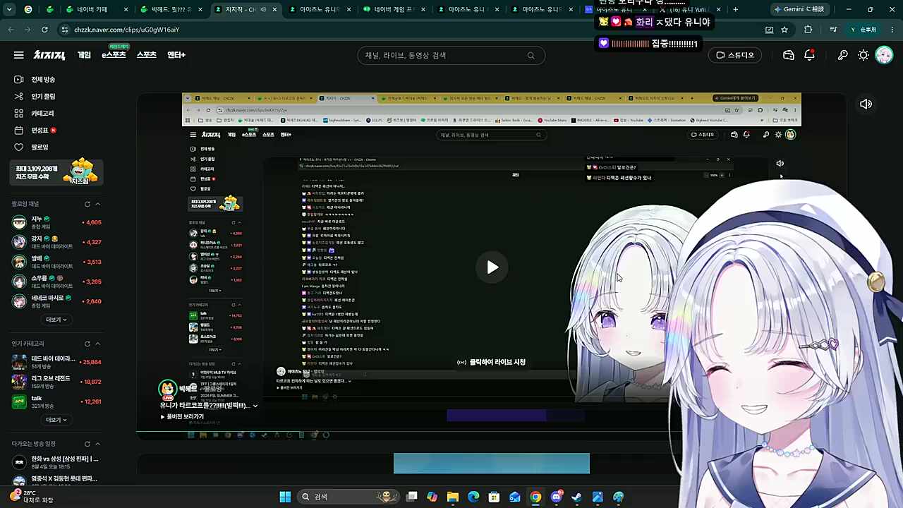Click the key-shaped icon in header
The height and width of the screenshot is (508, 903).
coord(842,55)
